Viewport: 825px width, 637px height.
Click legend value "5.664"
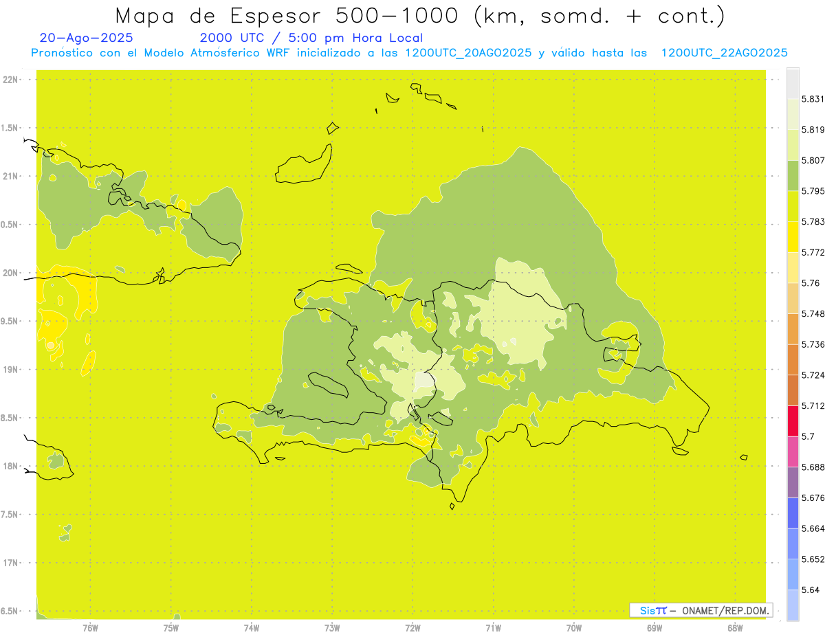pos(814,528)
